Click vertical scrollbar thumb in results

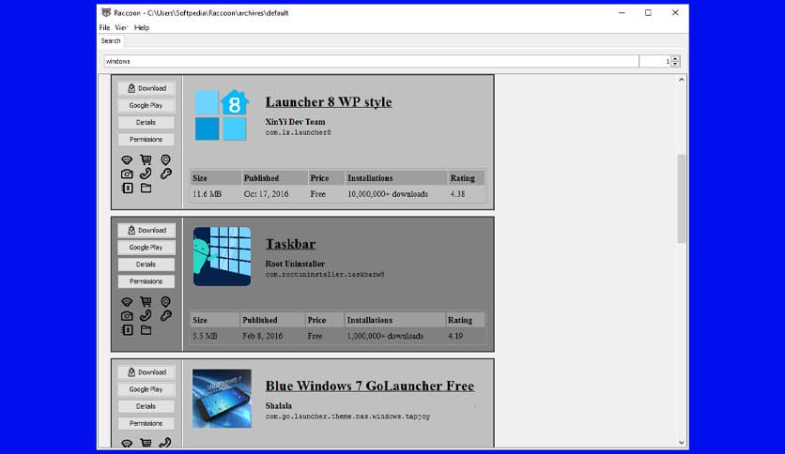pyautogui.click(x=681, y=199)
